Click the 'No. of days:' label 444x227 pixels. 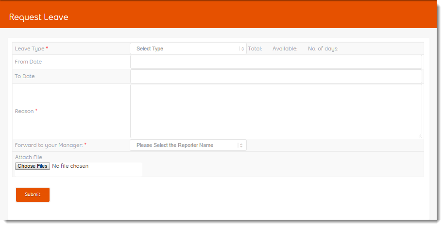coord(323,49)
